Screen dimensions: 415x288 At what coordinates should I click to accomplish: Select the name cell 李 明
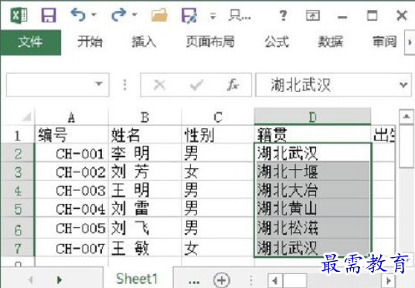click(x=145, y=154)
